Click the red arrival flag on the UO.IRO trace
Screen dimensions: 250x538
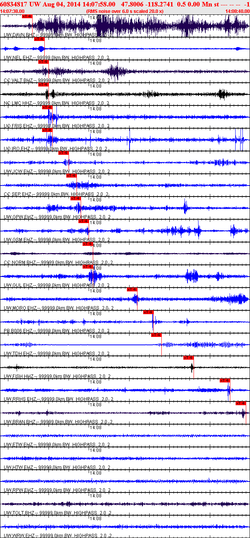tap(47, 130)
